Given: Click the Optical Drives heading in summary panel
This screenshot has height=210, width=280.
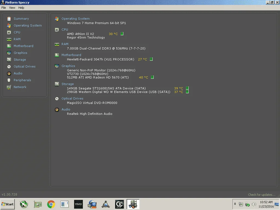Looking at the screenshot, I should (x=72, y=98).
